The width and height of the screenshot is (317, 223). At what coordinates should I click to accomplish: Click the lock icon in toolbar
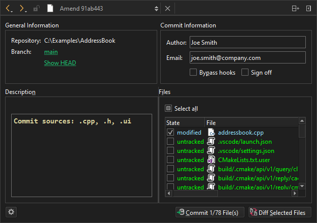(36, 9)
